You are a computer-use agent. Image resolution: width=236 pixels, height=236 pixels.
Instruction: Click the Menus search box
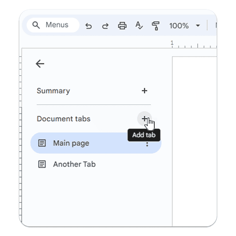point(53,25)
